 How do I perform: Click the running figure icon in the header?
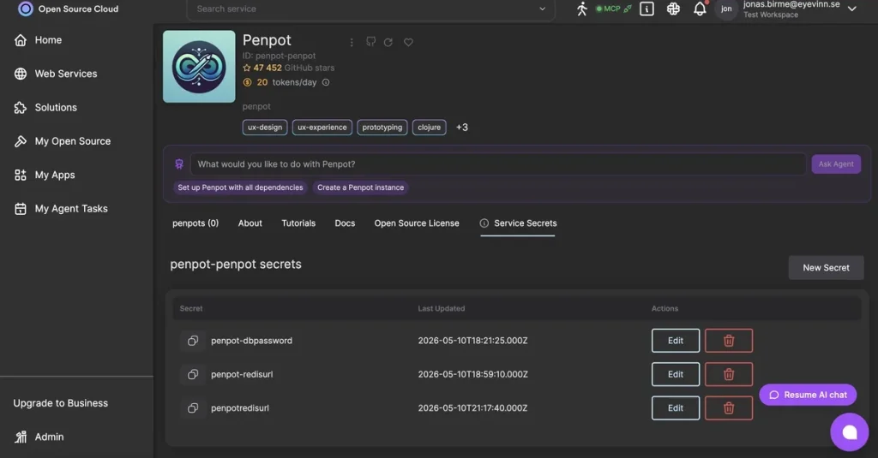tap(582, 9)
